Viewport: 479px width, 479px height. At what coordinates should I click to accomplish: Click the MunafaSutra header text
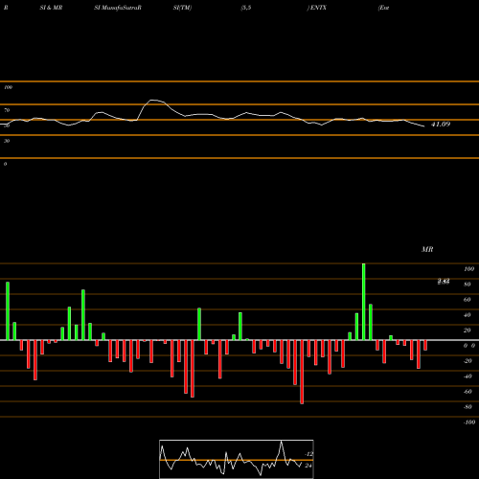click(x=120, y=8)
